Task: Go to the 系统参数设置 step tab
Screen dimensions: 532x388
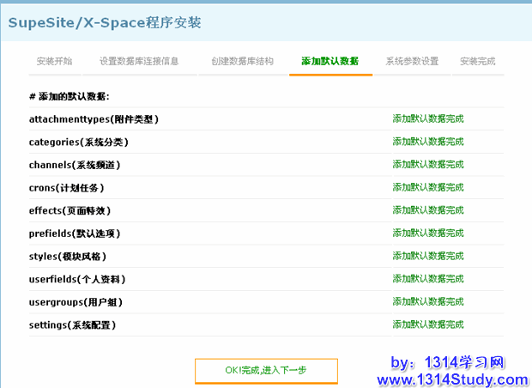Action: pos(412,62)
